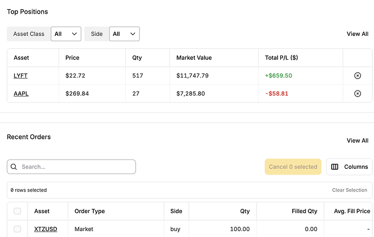Screen dimensions: 374x237
Task: Close the AAPL position with X icon
Action: [357, 94]
